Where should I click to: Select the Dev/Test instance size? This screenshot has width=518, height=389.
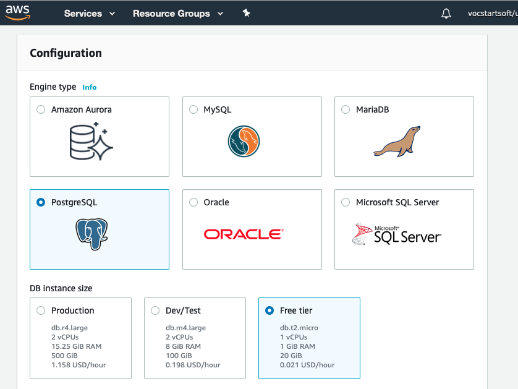pyautogui.click(x=155, y=310)
